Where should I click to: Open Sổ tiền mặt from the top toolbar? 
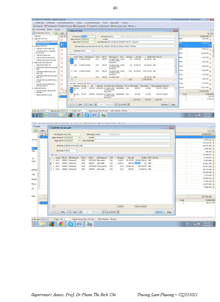(39, 23)
